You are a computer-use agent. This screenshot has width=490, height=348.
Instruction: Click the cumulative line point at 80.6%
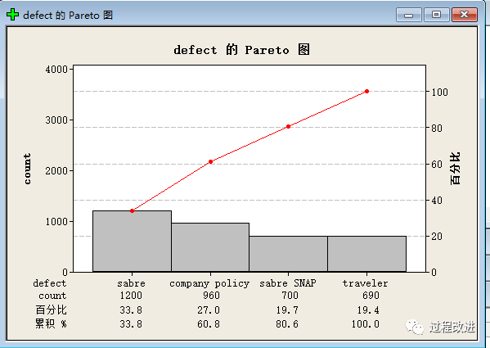(289, 127)
